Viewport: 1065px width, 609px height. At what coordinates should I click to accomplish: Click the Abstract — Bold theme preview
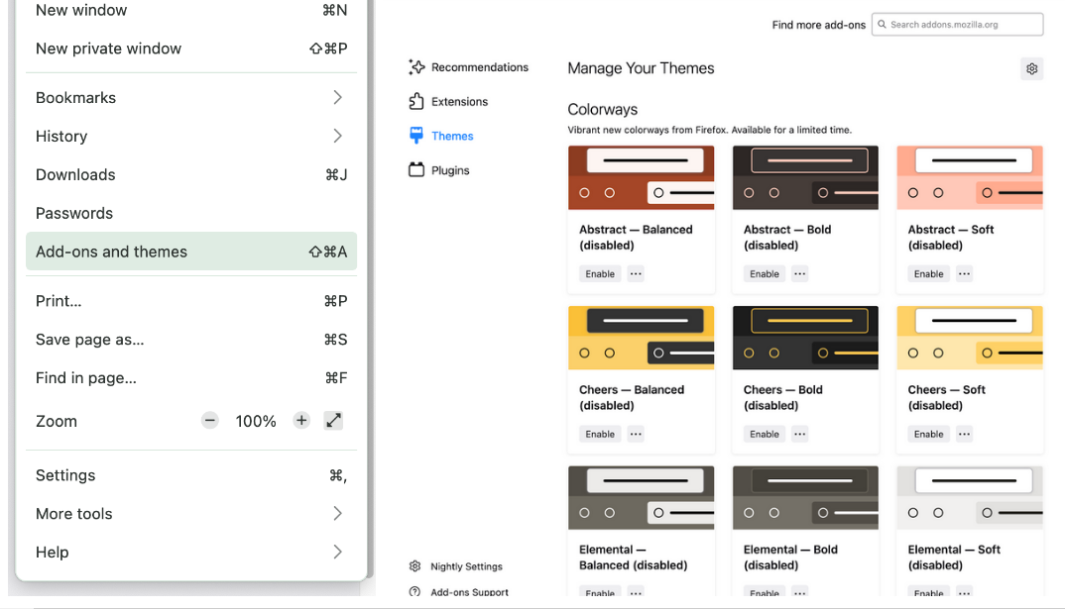point(805,177)
